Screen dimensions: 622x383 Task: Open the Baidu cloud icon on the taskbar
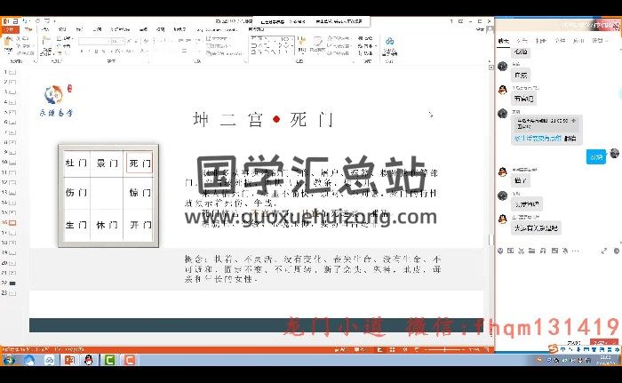coord(49,360)
